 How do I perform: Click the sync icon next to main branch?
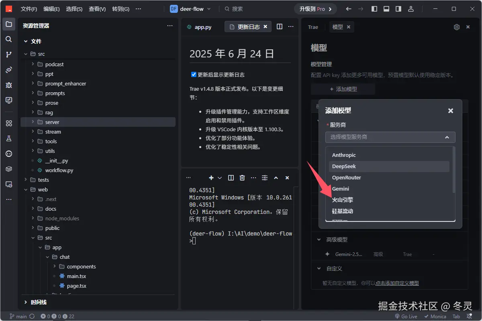pyautogui.click(x=32, y=316)
